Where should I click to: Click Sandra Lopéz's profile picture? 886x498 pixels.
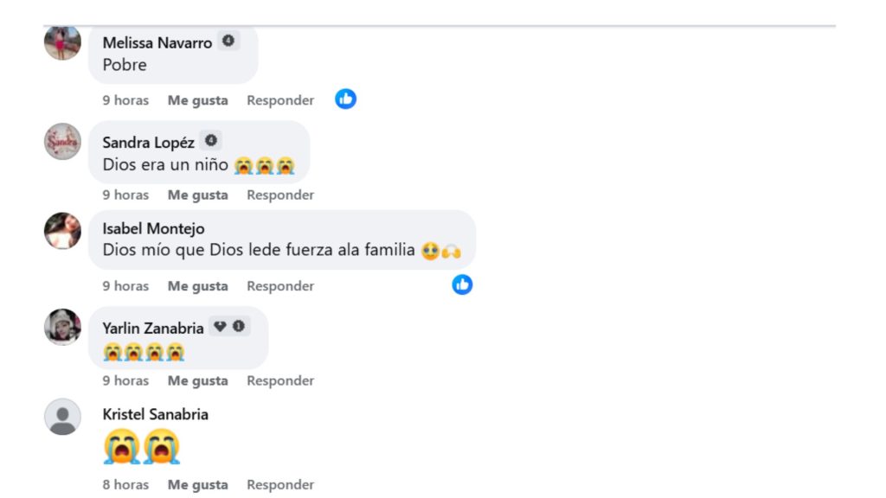[61, 141]
